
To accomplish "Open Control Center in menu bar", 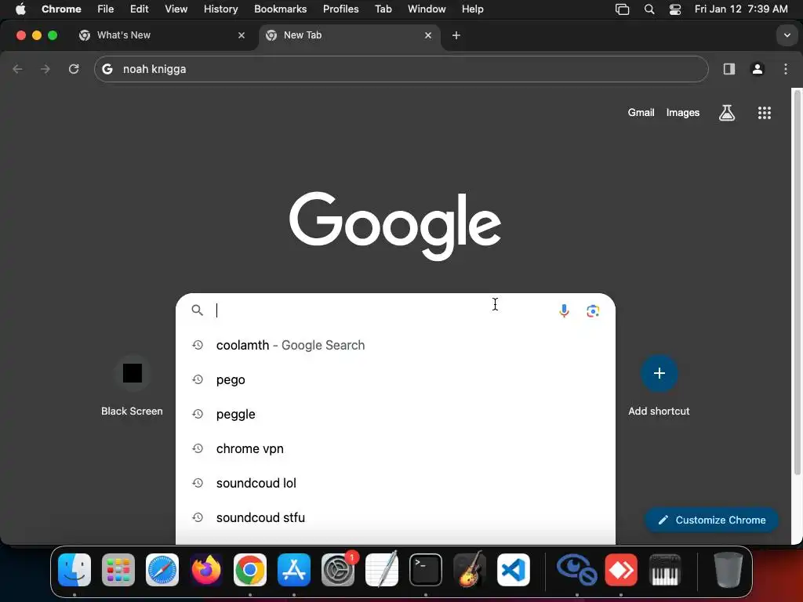I will point(675,9).
